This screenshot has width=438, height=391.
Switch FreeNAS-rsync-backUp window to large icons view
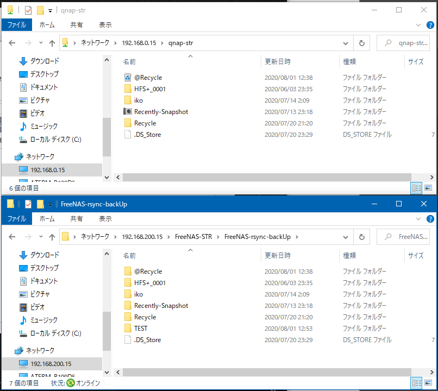tap(428, 383)
